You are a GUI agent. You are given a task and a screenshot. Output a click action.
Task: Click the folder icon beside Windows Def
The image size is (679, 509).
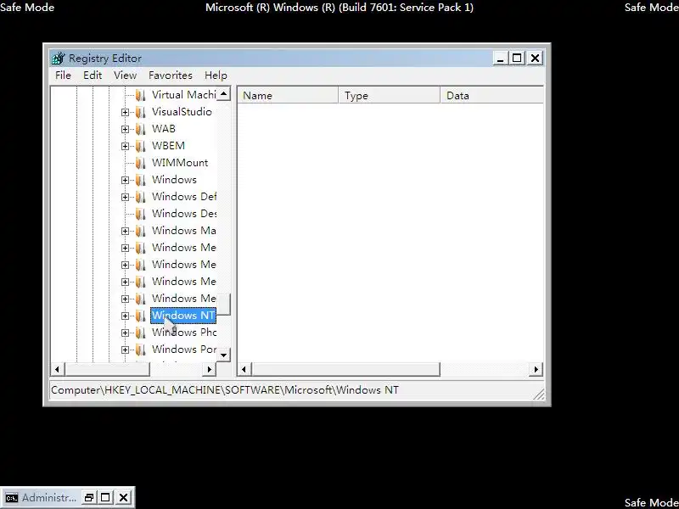click(140, 197)
